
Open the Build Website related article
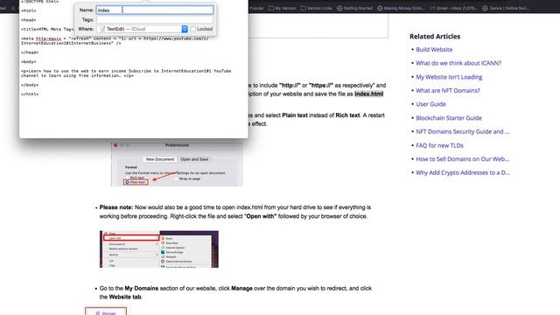(x=434, y=50)
